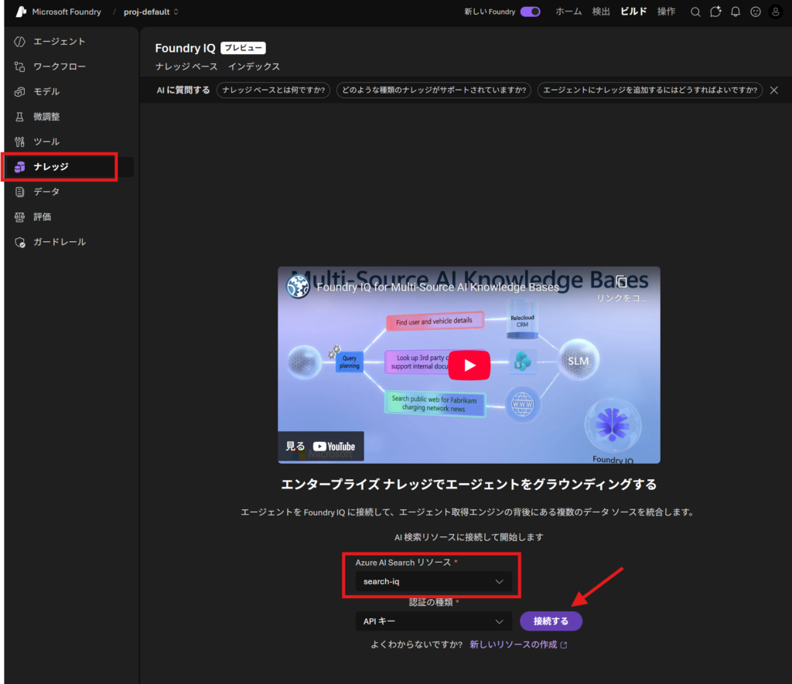Open the 認証の種類 API キー dropdown
792x684 pixels.
pos(433,621)
